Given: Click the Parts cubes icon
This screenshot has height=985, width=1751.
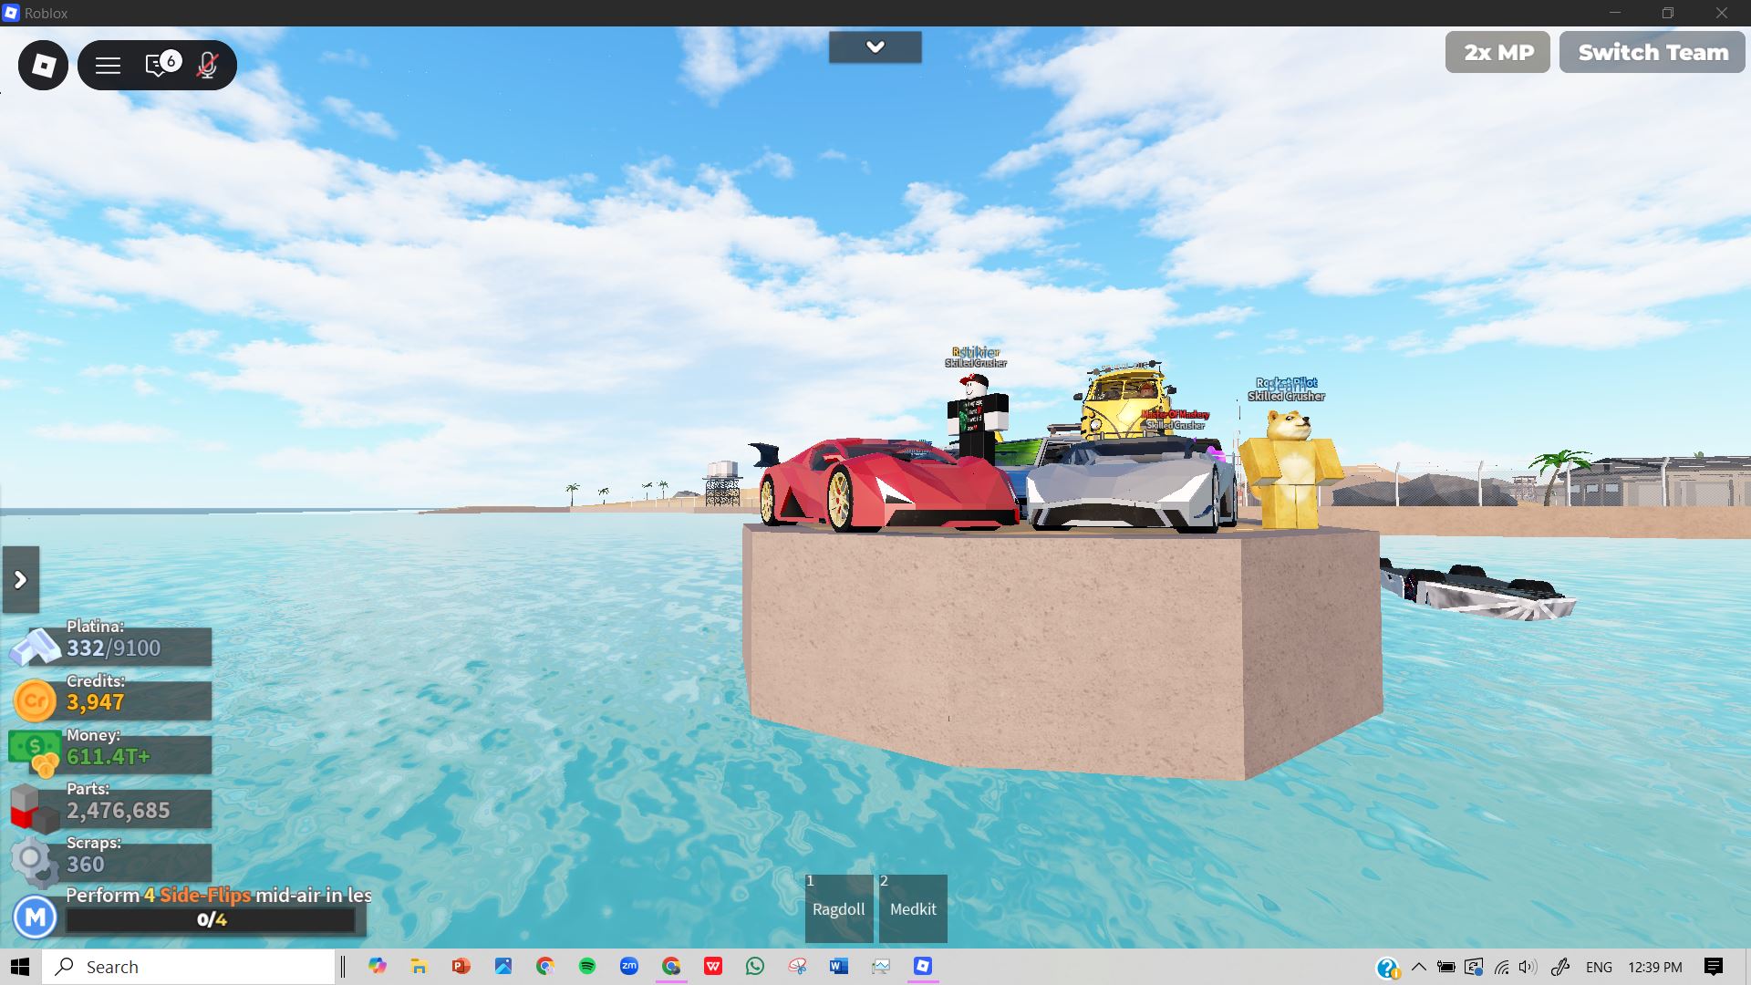Looking at the screenshot, I should tap(33, 809).
